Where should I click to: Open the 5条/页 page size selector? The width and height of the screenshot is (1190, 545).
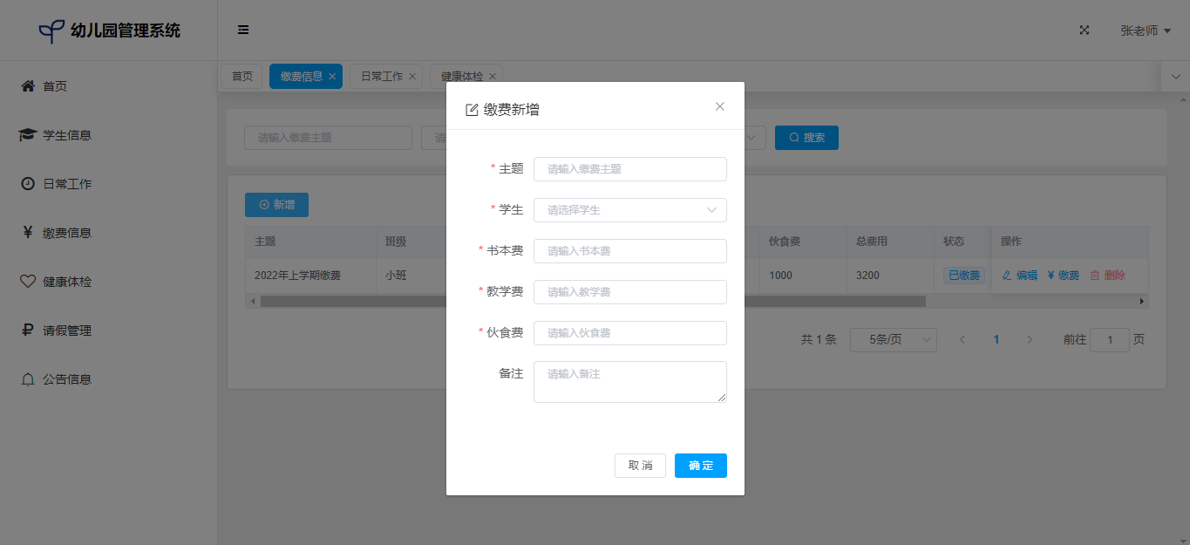click(893, 340)
